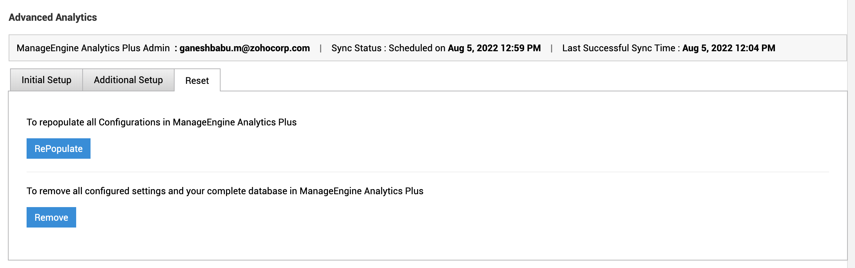Click the Last Successful Sync Time label
The width and height of the screenshot is (855, 268).
click(619, 48)
